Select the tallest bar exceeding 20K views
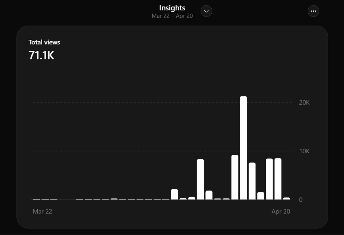Image resolution: width=344 pixels, height=235 pixels. click(243, 148)
